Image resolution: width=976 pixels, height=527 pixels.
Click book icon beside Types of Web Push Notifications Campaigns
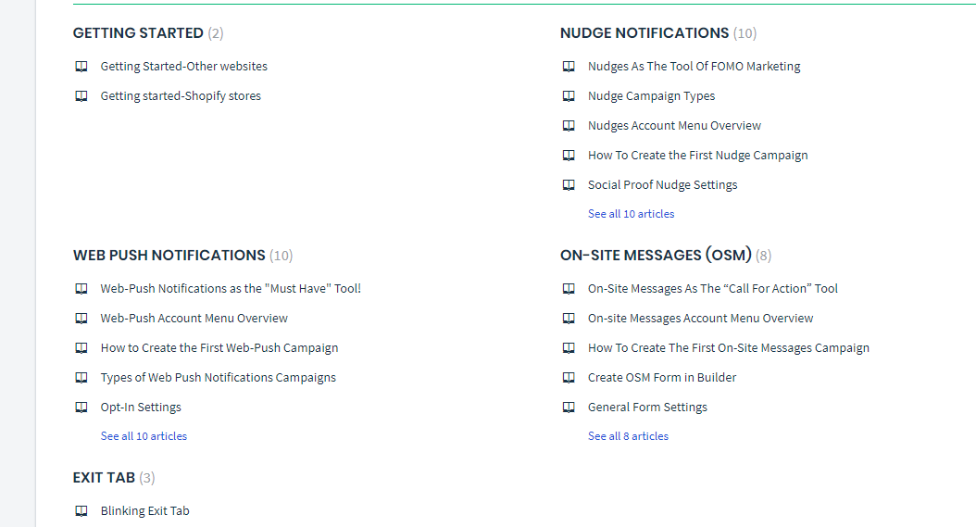[x=81, y=378]
